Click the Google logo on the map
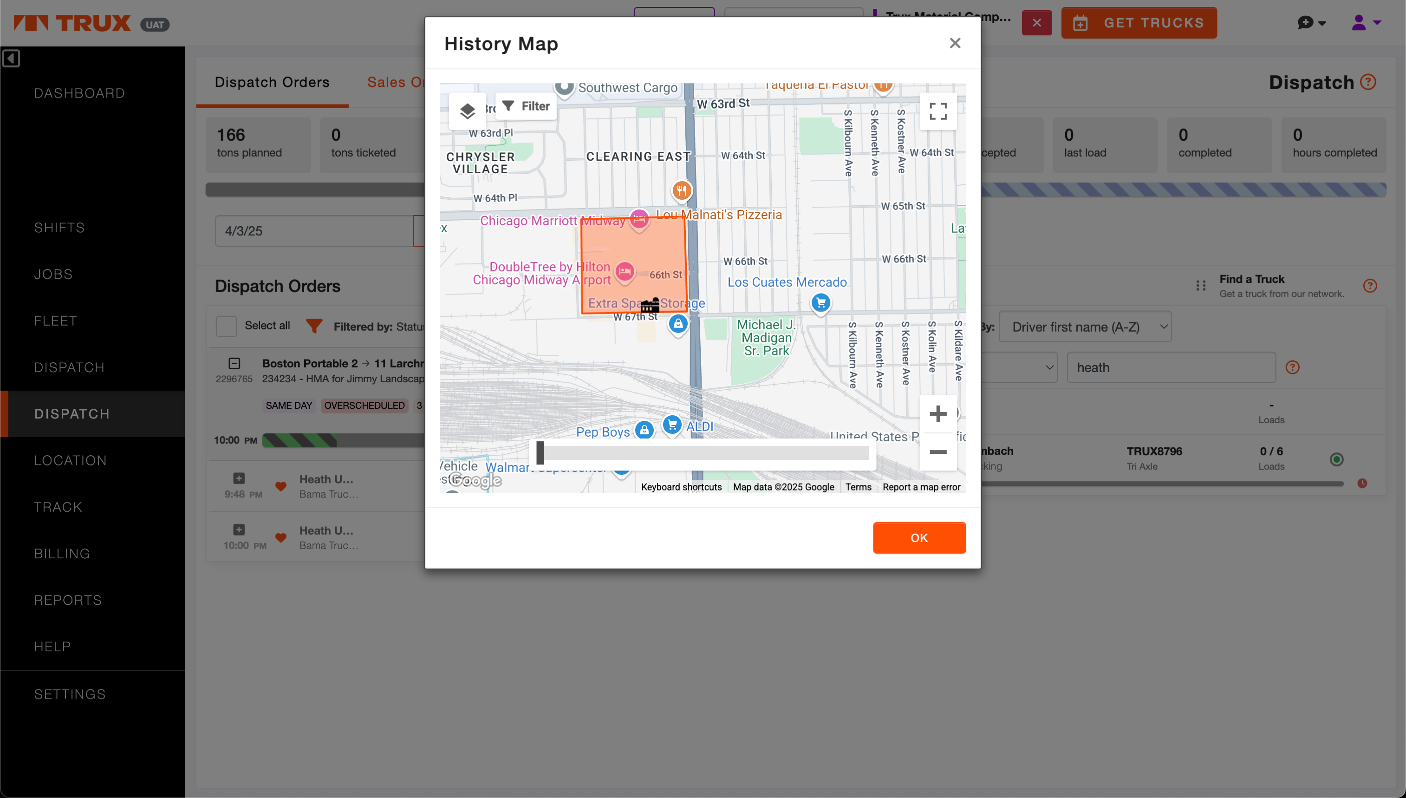 tap(475, 481)
